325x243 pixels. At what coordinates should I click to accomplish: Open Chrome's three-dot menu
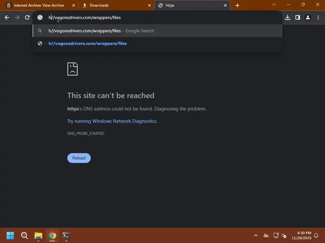tap(318, 18)
